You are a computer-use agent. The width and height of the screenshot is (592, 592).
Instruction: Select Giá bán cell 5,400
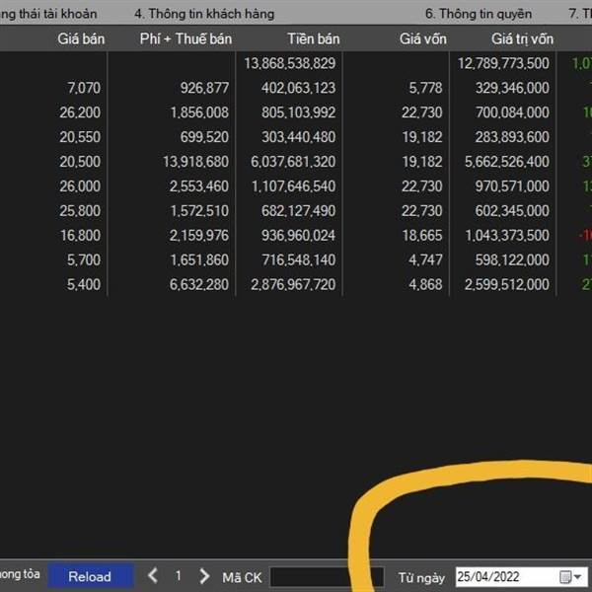point(84,285)
